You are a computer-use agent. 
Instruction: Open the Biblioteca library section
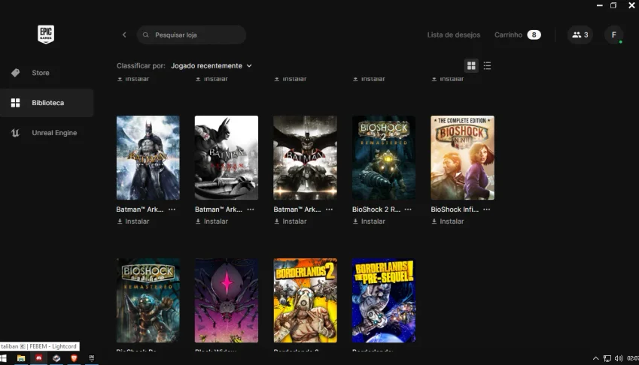click(47, 103)
